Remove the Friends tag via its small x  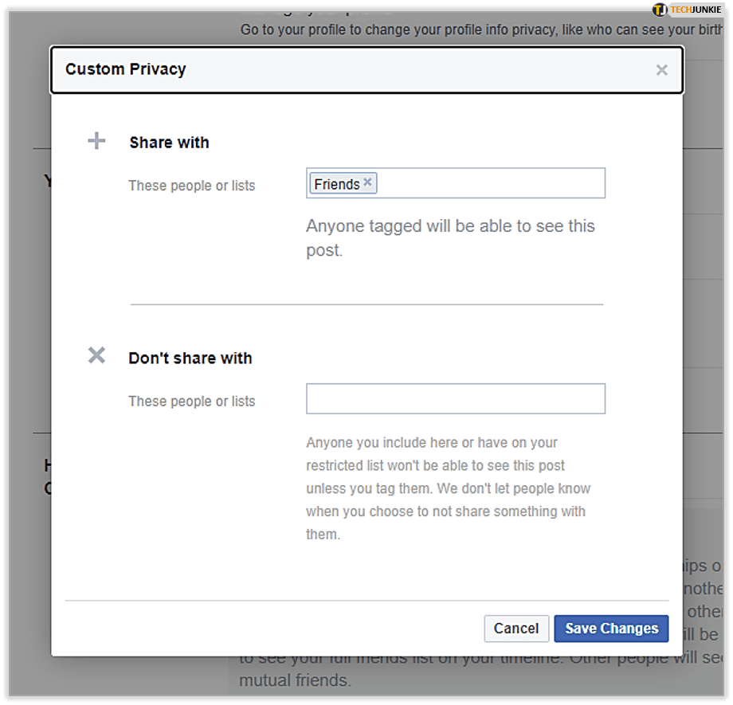tap(367, 182)
